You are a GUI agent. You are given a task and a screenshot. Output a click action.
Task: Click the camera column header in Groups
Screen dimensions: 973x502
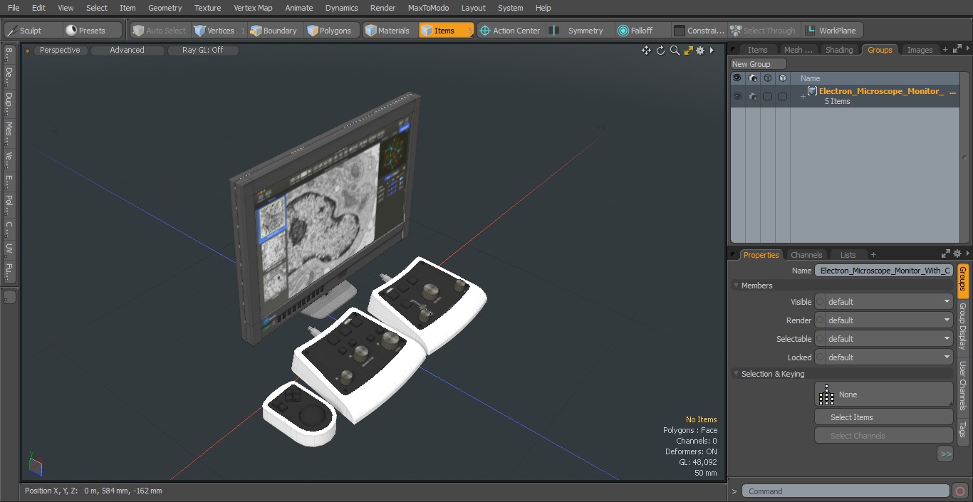[753, 78]
